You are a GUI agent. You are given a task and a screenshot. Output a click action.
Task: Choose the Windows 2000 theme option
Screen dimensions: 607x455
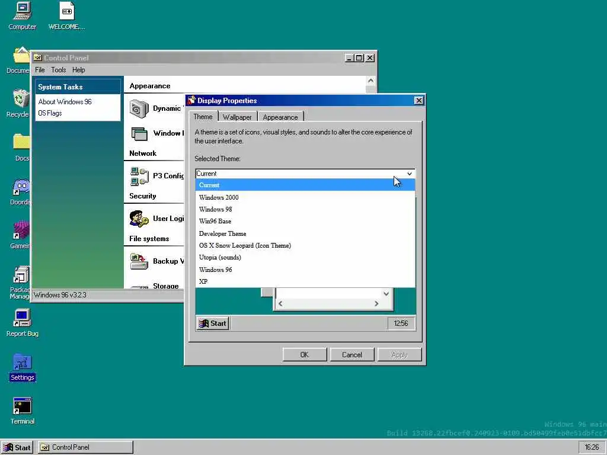click(x=305, y=197)
